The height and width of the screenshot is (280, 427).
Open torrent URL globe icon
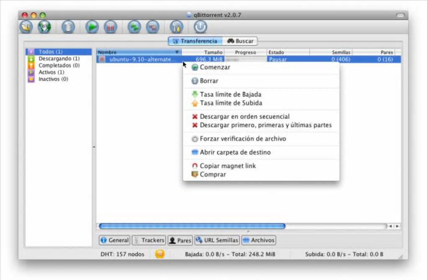point(44,27)
